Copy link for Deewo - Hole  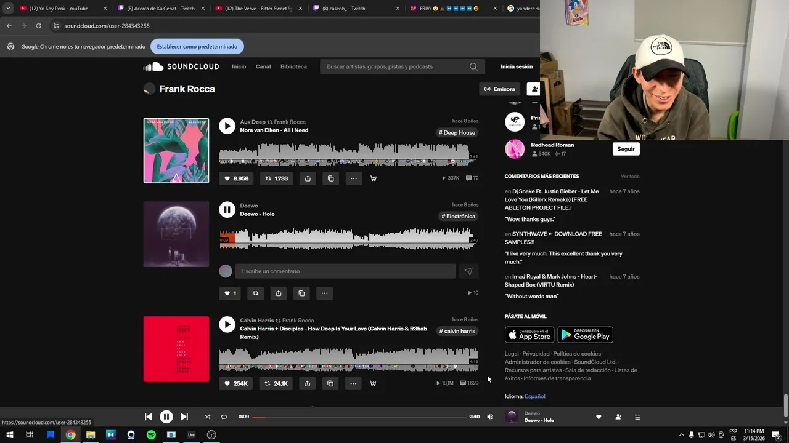click(x=301, y=293)
